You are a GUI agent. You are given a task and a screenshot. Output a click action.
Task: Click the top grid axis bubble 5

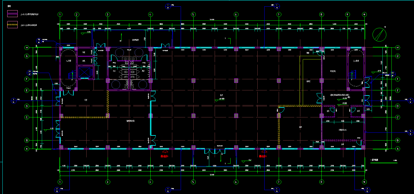pos(193,14)
